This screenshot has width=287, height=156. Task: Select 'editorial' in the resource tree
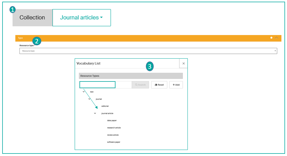point(105,106)
